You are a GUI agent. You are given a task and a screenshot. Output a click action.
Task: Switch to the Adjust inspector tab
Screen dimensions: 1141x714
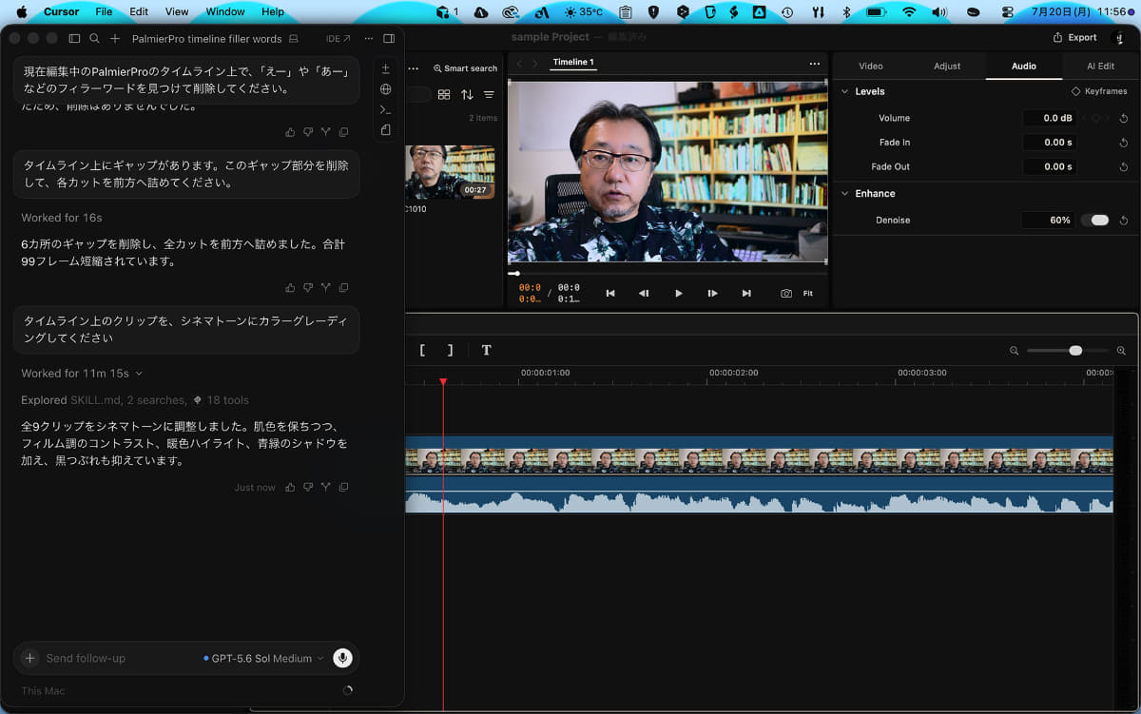[x=947, y=66]
